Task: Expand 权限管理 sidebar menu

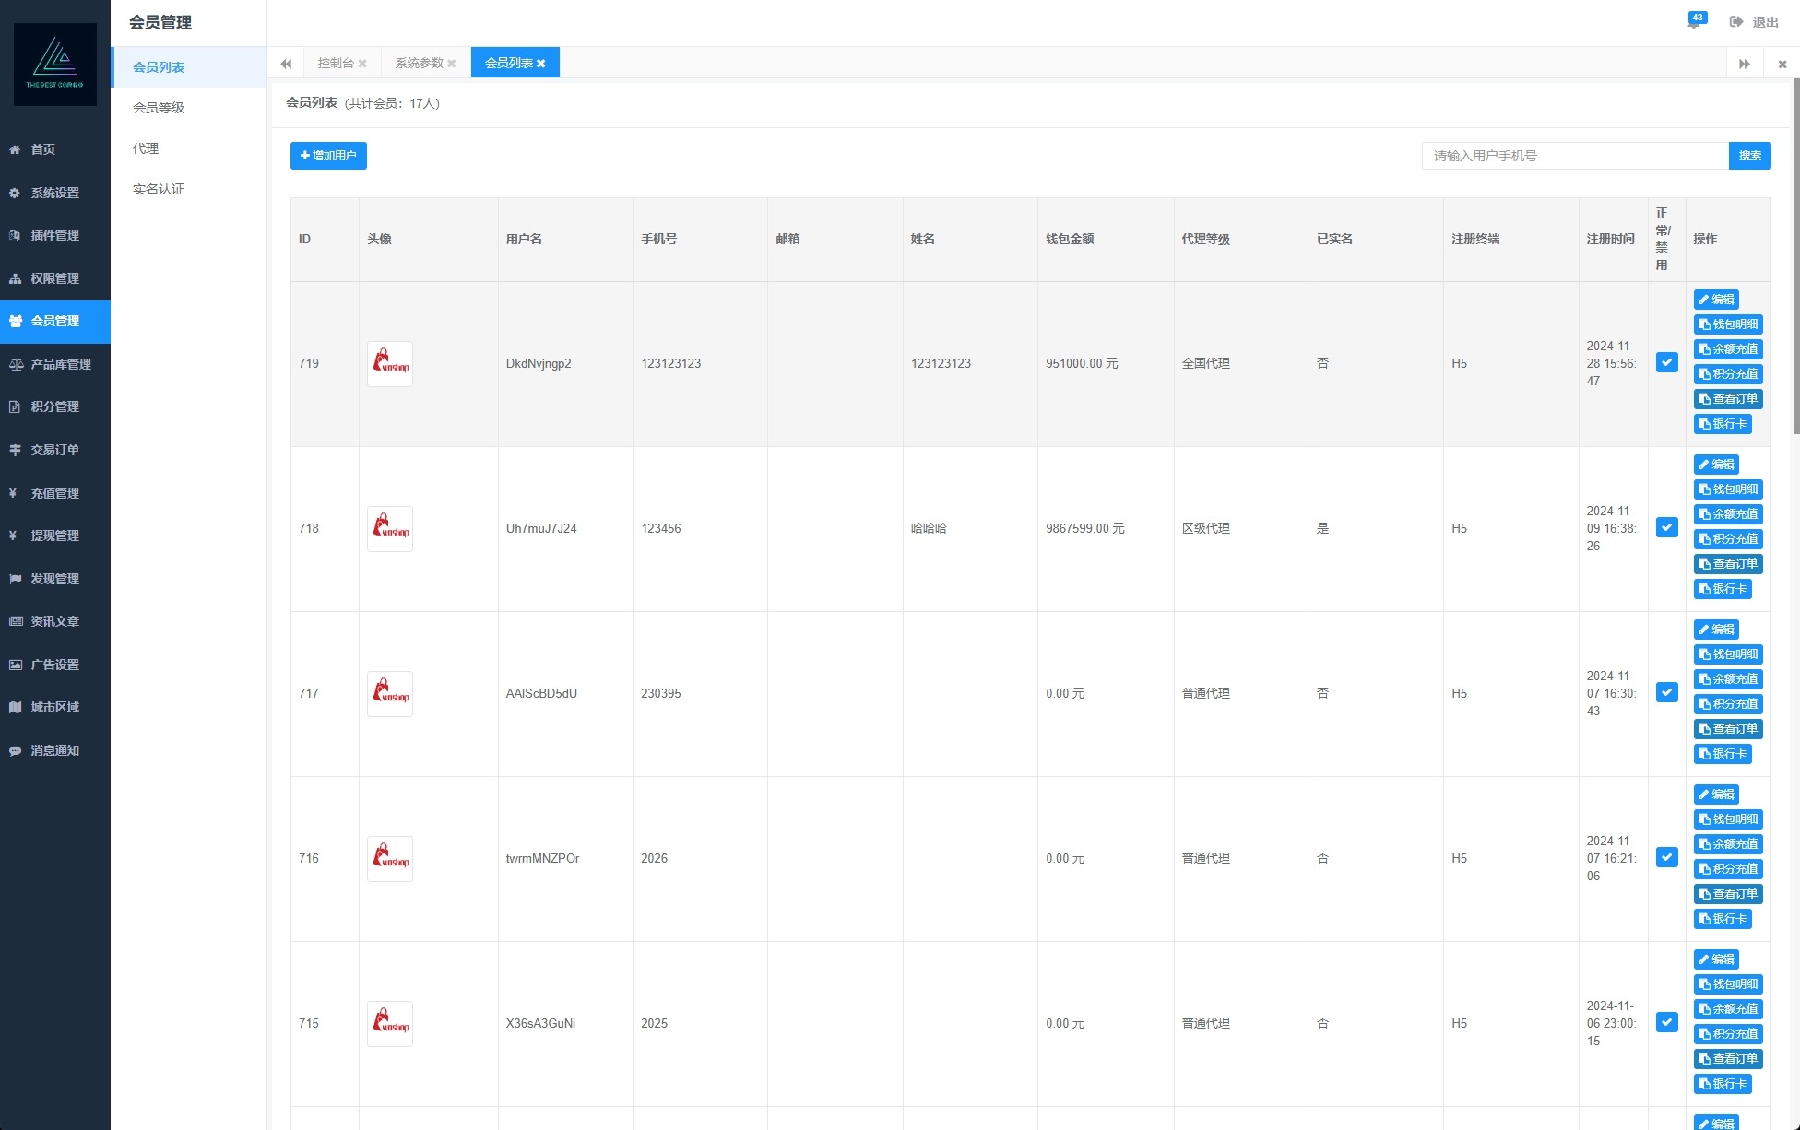Action: pyautogui.click(x=54, y=278)
